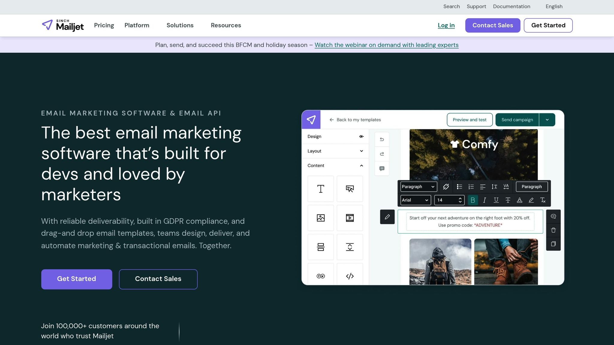Enable italic text formatting
Screen dimensions: 614x345
coord(484,200)
